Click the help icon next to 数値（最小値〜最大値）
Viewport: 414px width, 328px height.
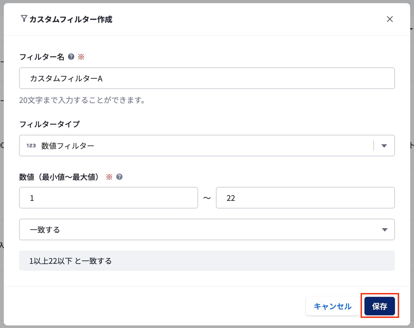tap(119, 177)
